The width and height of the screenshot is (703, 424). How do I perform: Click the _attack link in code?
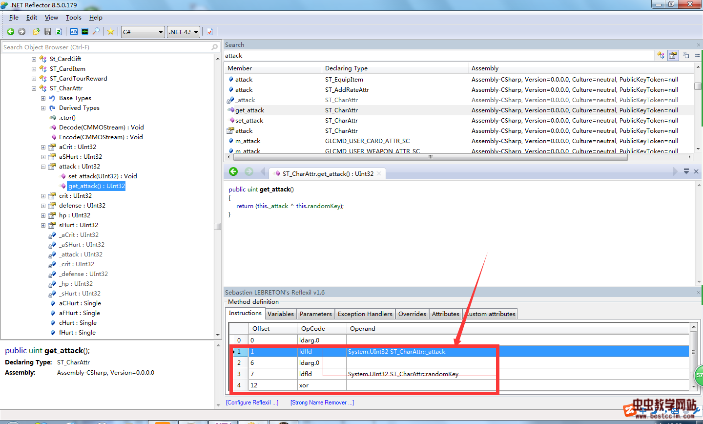[x=279, y=206]
